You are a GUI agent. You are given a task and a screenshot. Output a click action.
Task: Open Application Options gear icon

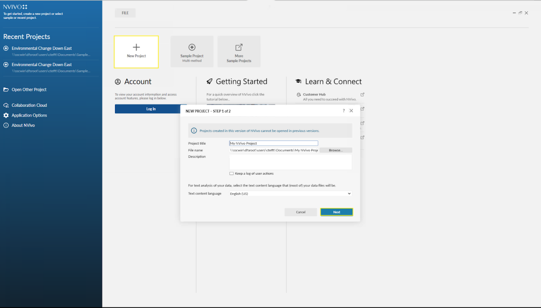click(x=6, y=115)
